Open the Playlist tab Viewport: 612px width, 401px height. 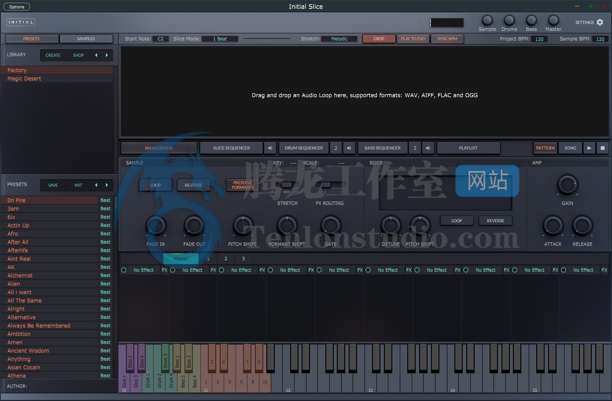coord(468,148)
